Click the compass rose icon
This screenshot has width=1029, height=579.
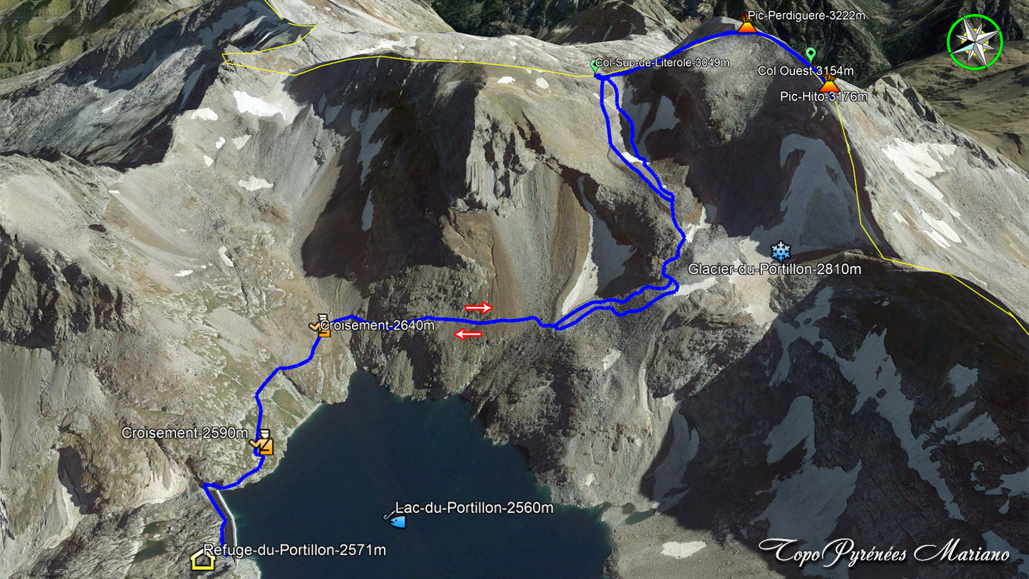pyautogui.click(x=975, y=42)
